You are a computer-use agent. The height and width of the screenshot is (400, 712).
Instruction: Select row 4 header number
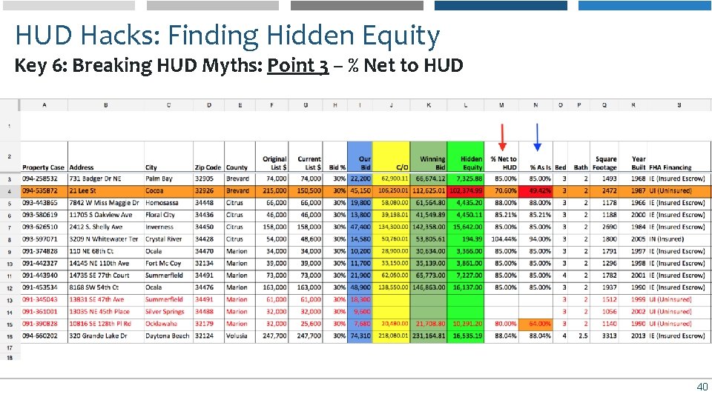click(10, 191)
